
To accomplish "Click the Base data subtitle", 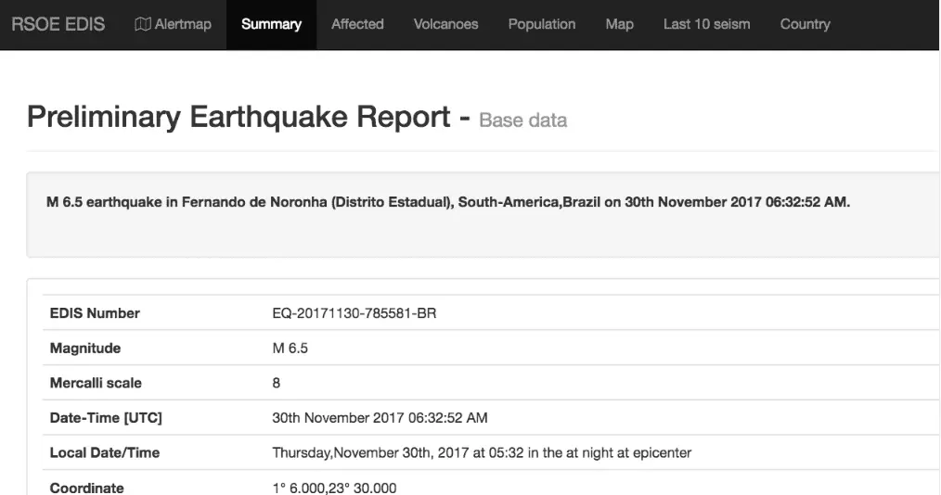I will coord(522,121).
